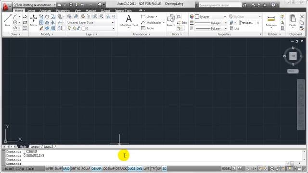Click the annotation scale 1:1 button
This screenshot has width=308, height=173.
click(252, 169)
